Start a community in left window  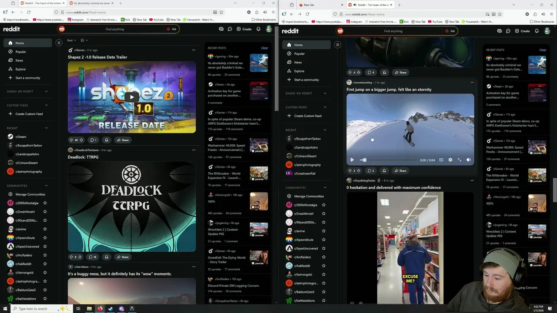(27, 78)
